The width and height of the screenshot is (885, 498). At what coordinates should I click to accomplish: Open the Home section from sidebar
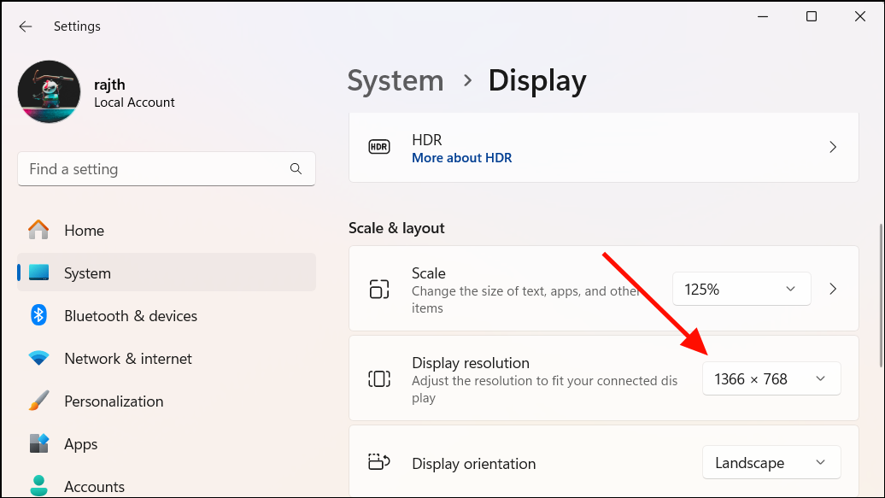coord(84,230)
